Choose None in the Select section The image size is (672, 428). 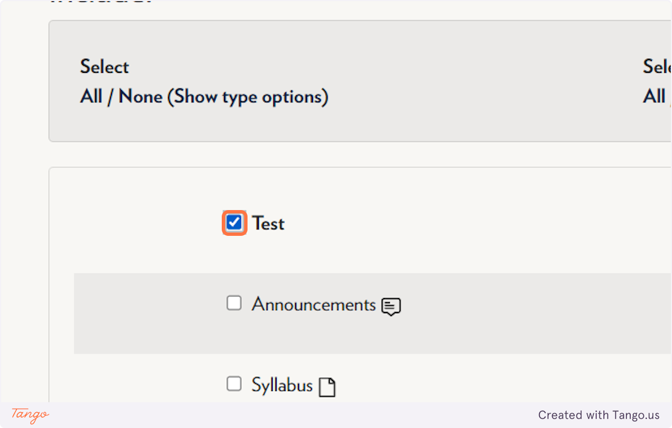[140, 96]
